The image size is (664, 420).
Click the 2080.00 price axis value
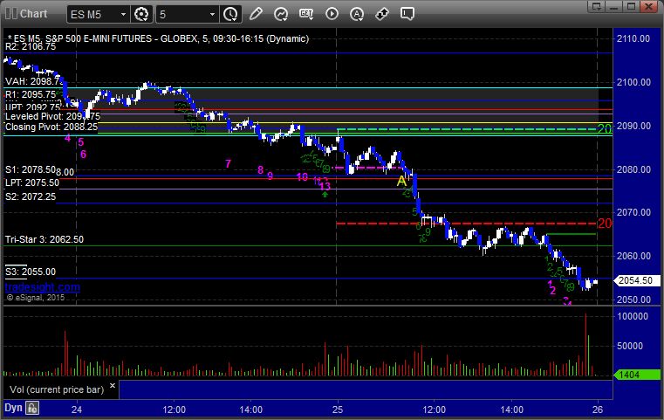[633, 169]
